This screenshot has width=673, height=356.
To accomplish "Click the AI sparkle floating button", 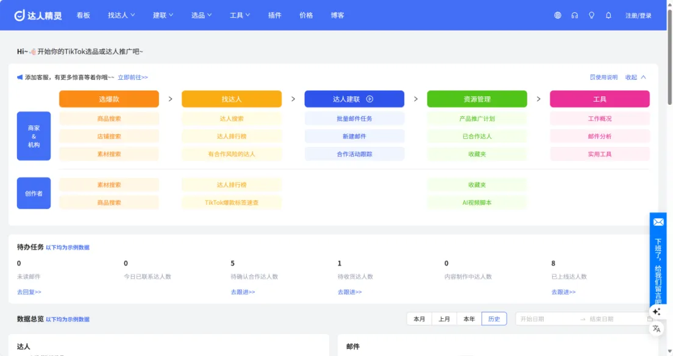I will click(657, 311).
